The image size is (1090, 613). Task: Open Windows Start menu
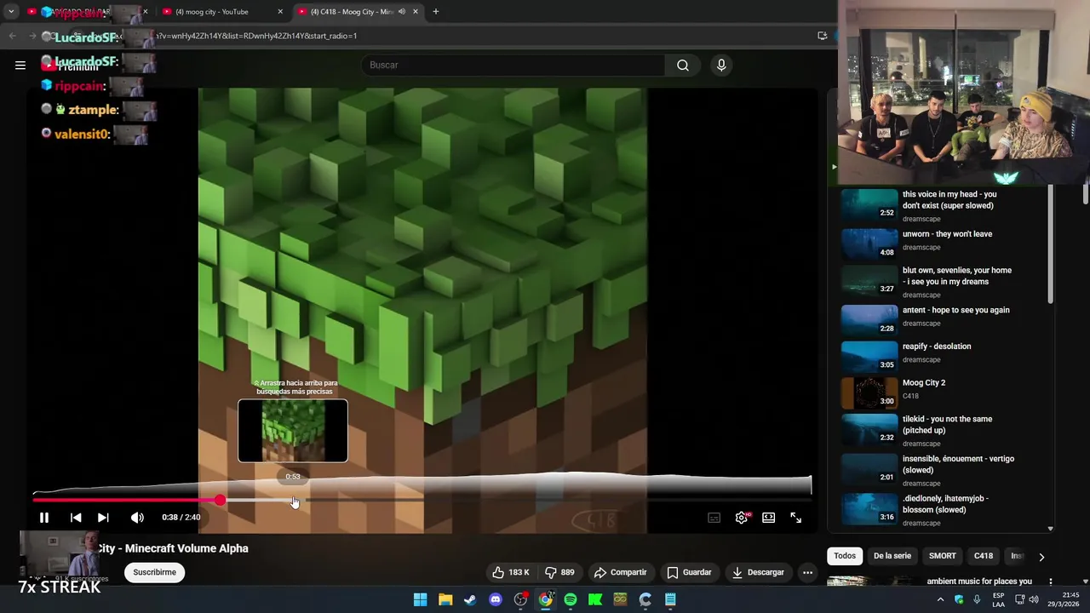click(421, 599)
